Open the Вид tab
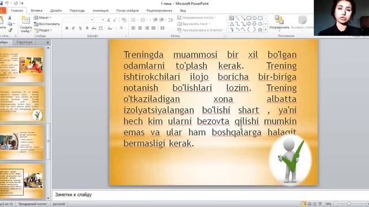 (183, 10)
